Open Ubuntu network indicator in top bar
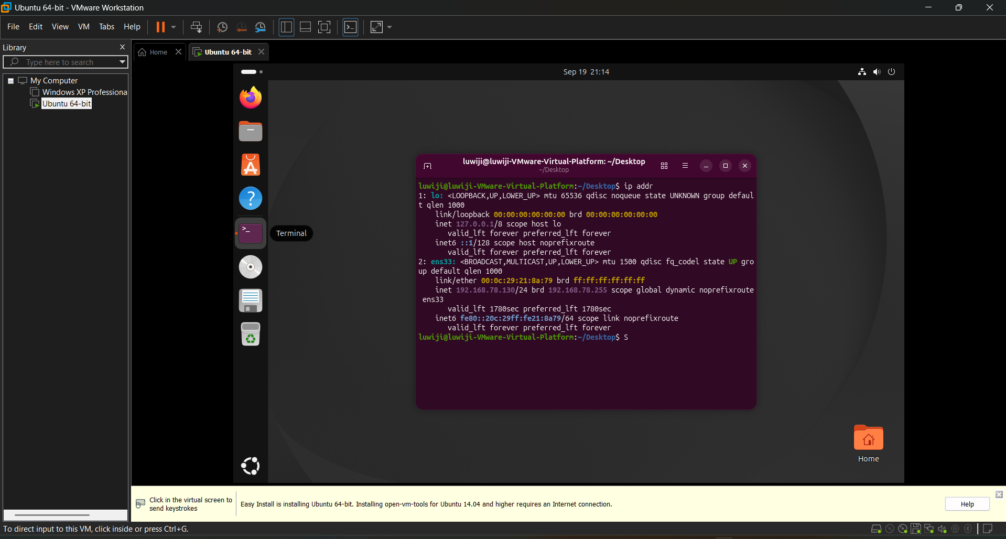The image size is (1006, 539). click(x=862, y=72)
